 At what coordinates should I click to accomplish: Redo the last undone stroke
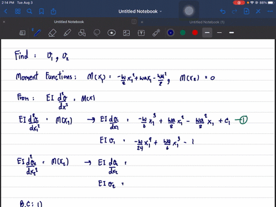(x=235, y=11)
